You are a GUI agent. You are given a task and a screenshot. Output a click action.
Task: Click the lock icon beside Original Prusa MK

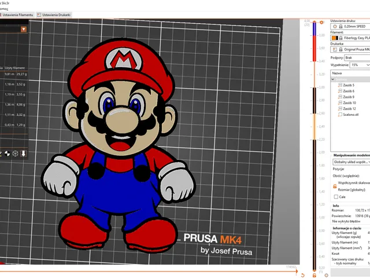pos(341,49)
